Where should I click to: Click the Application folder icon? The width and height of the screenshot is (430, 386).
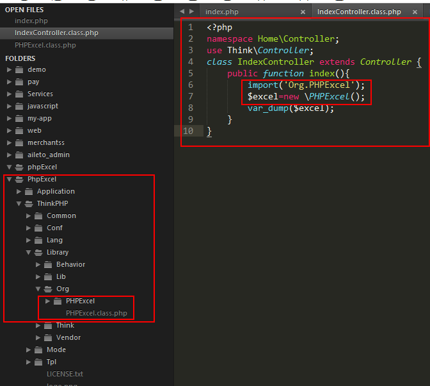tap(29, 192)
